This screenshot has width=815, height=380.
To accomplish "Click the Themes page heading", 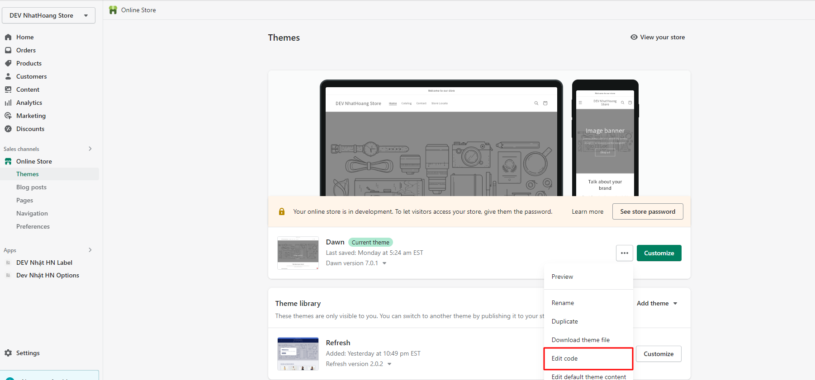I will 284,38.
